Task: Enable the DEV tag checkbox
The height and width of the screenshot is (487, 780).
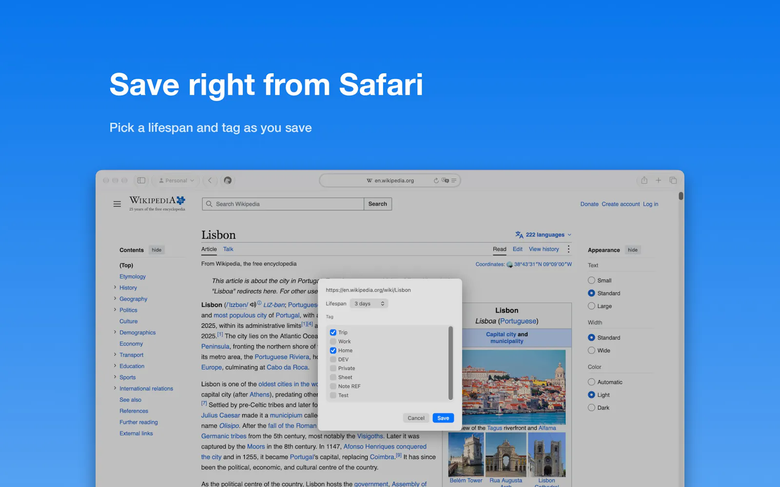Action: point(333,359)
